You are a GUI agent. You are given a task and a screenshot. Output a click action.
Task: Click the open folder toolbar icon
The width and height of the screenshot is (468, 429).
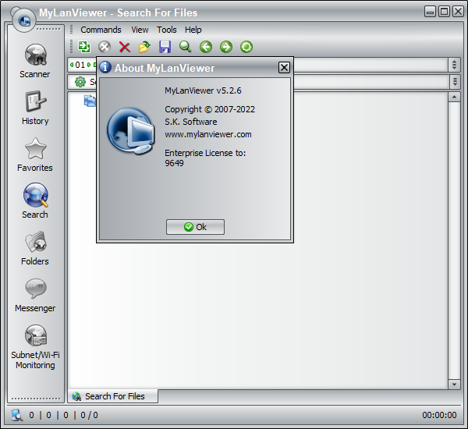[x=144, y=47]
